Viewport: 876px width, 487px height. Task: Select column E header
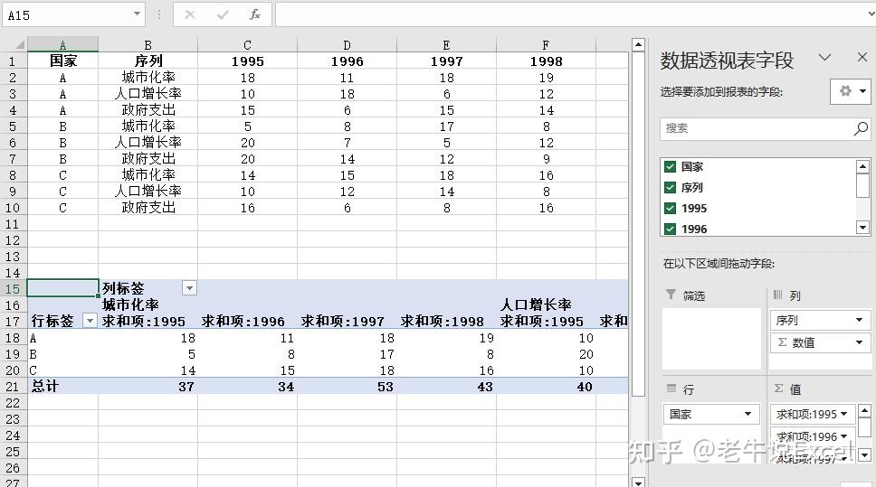(446, 44)
